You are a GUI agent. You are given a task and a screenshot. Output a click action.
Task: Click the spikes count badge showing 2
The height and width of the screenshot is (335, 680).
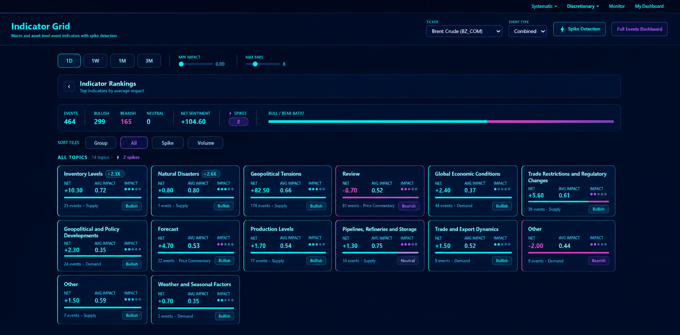(238, 122)
